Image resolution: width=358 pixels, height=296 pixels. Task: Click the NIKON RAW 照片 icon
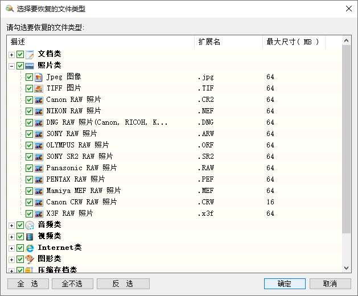(x=39, y=111)
